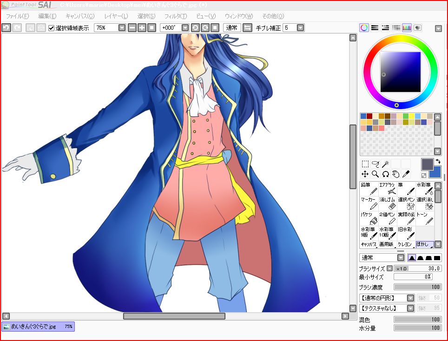Choose the 消しゴム eraser tool
448x341 pixels.
388,203
